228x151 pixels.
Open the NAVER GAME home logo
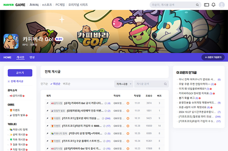point(14,5)
